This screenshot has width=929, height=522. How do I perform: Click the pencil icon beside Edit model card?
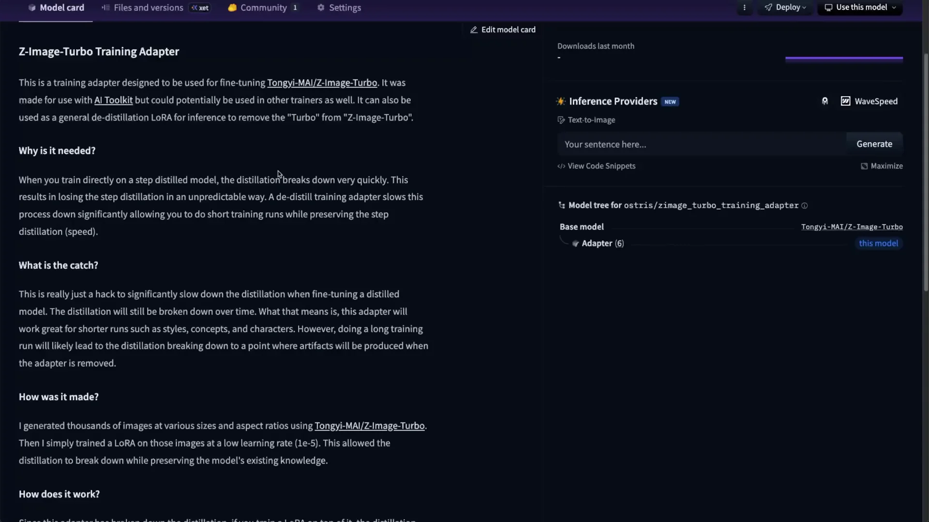474,30
